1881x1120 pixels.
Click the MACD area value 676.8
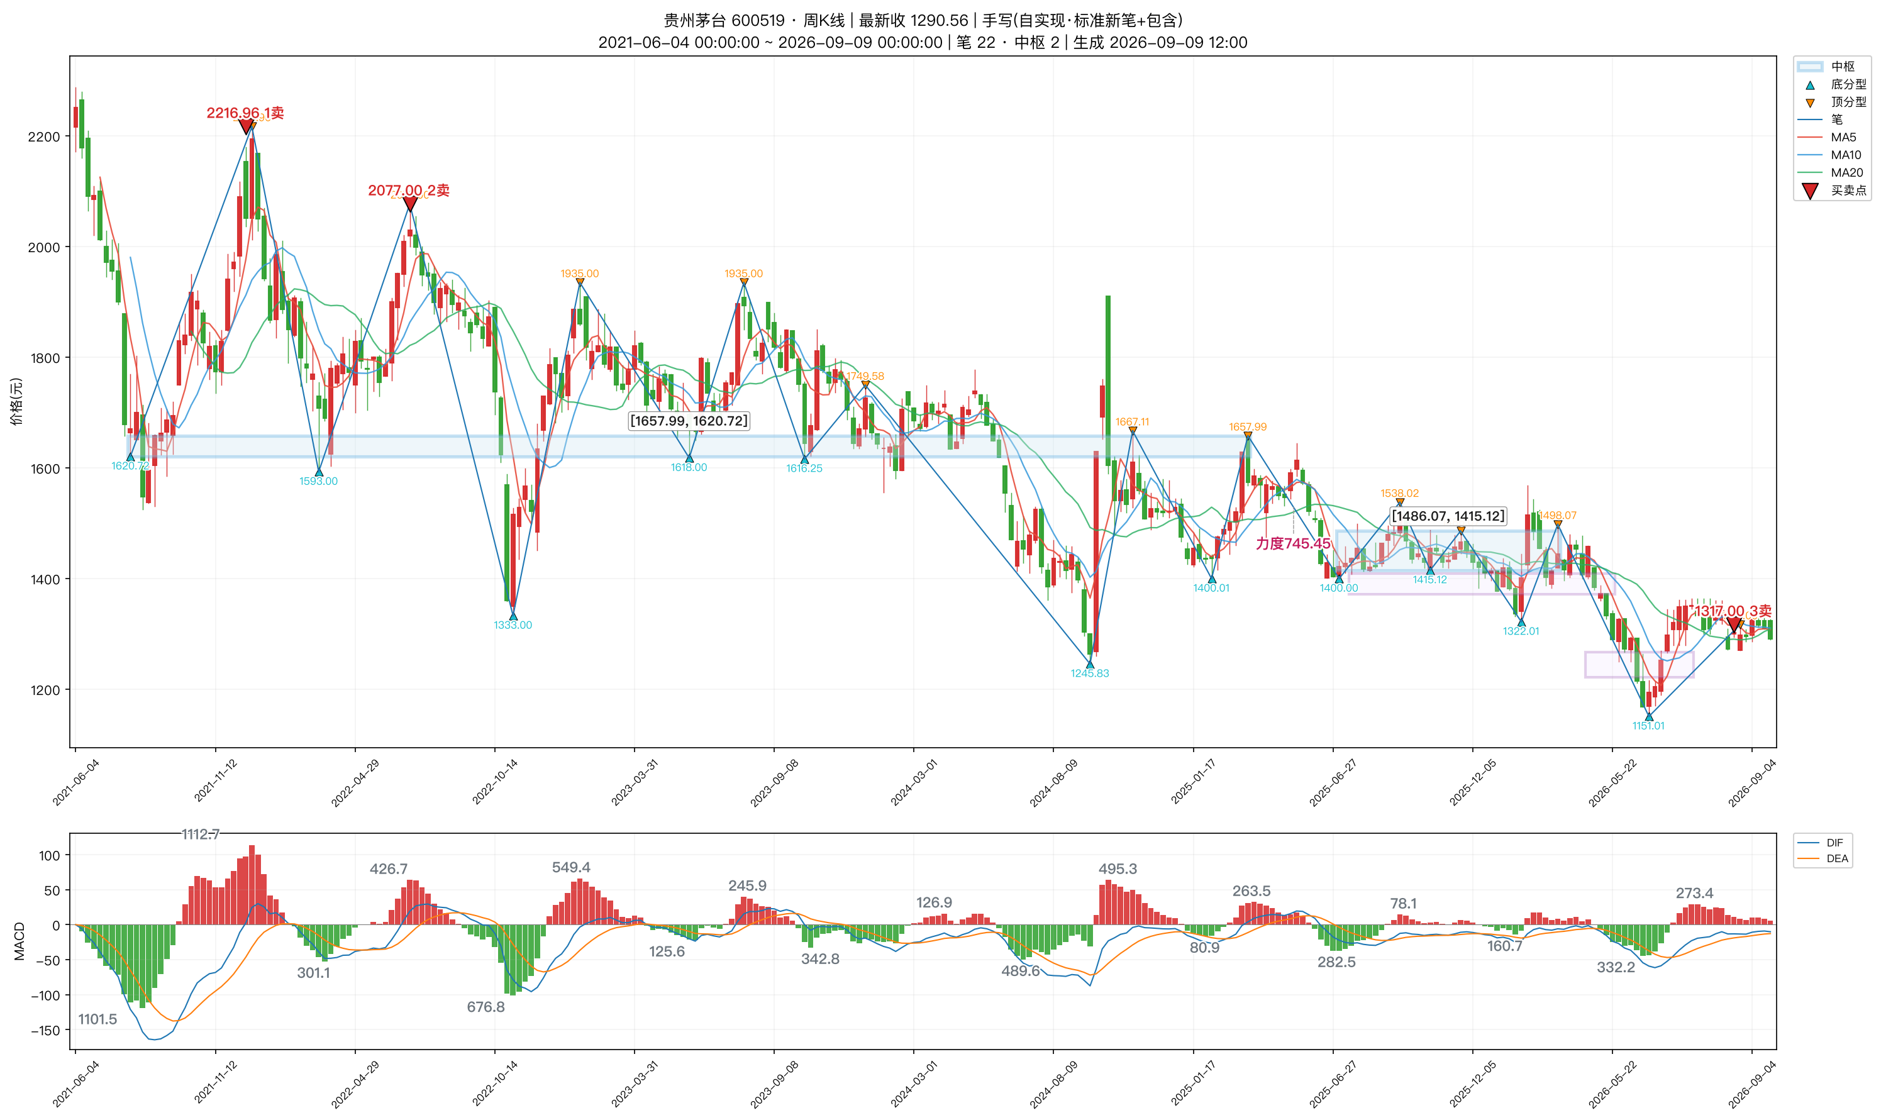tap(486, 1007)
